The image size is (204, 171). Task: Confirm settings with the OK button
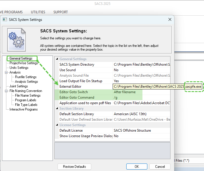click(137, 167)
